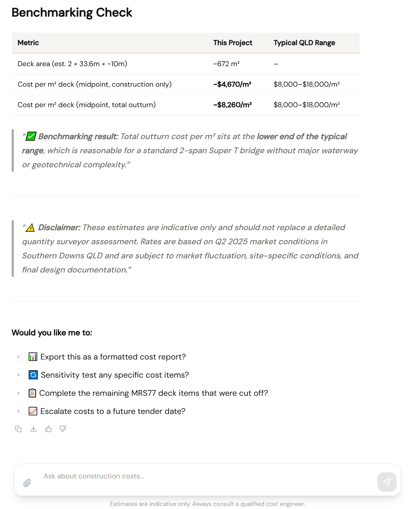Choose "Complete the remaining MRS77 deck items"
The width and height of the screenshot is (415, 509).
coord(153,393)
